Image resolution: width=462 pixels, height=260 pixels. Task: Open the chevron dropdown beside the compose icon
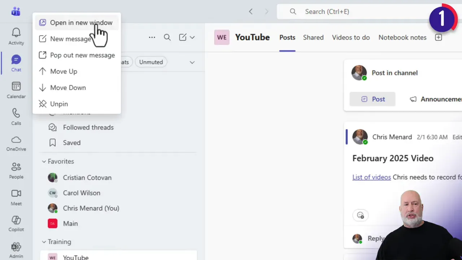[x=192, y=37]
